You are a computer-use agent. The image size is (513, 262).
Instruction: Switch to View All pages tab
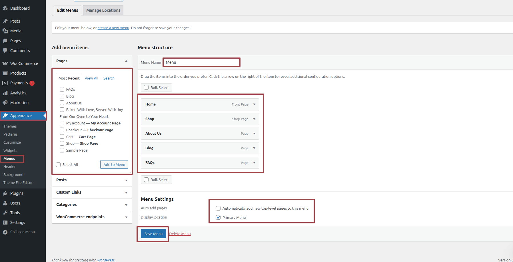(91, 78)
